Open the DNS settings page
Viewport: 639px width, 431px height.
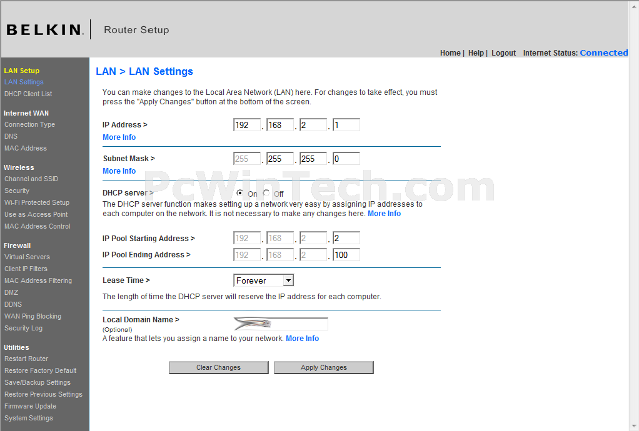11,136
